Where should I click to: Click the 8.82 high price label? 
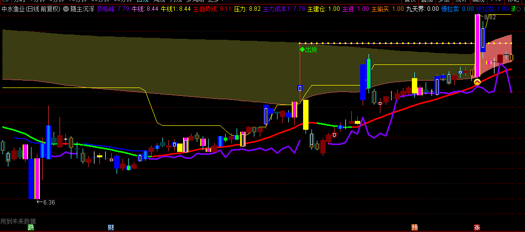[x=490, y=17]
